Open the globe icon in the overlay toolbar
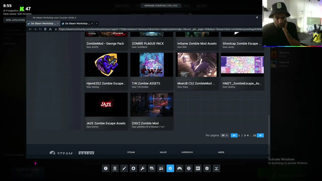The image size is (322, 181). 189,168
